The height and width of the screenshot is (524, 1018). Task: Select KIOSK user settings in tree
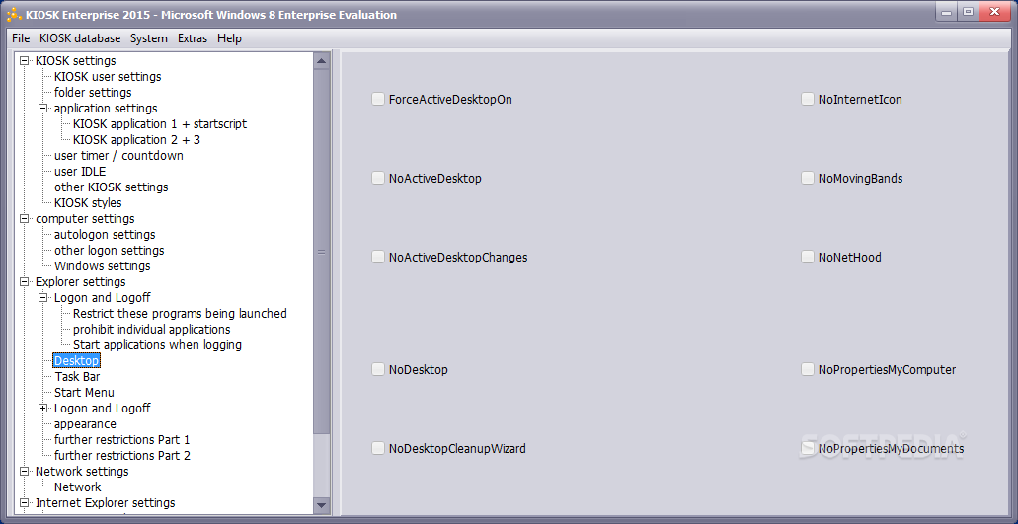click(108, 77)
